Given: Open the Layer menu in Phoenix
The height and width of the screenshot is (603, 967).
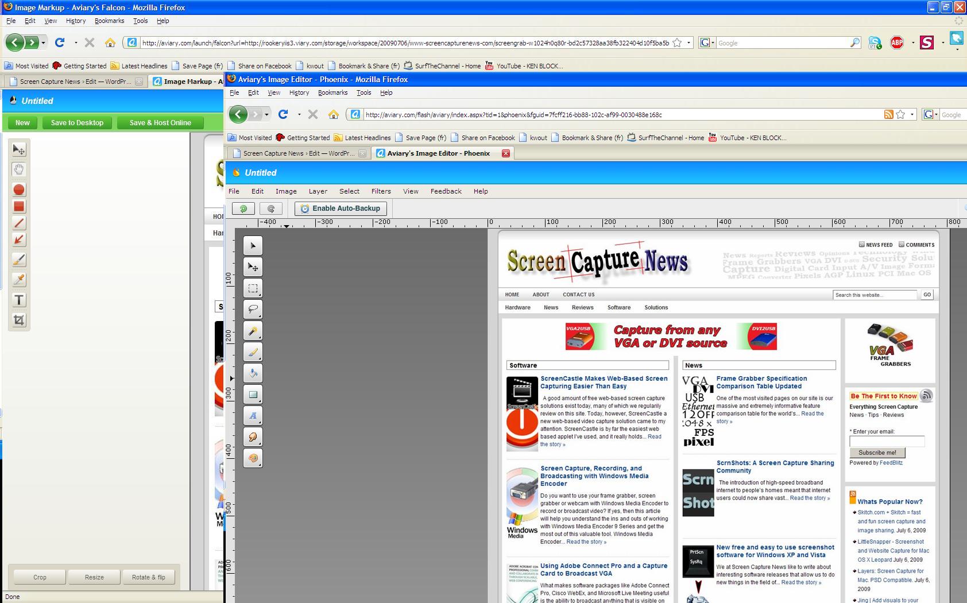Looking at the screenshot, I should click(318, 191).
